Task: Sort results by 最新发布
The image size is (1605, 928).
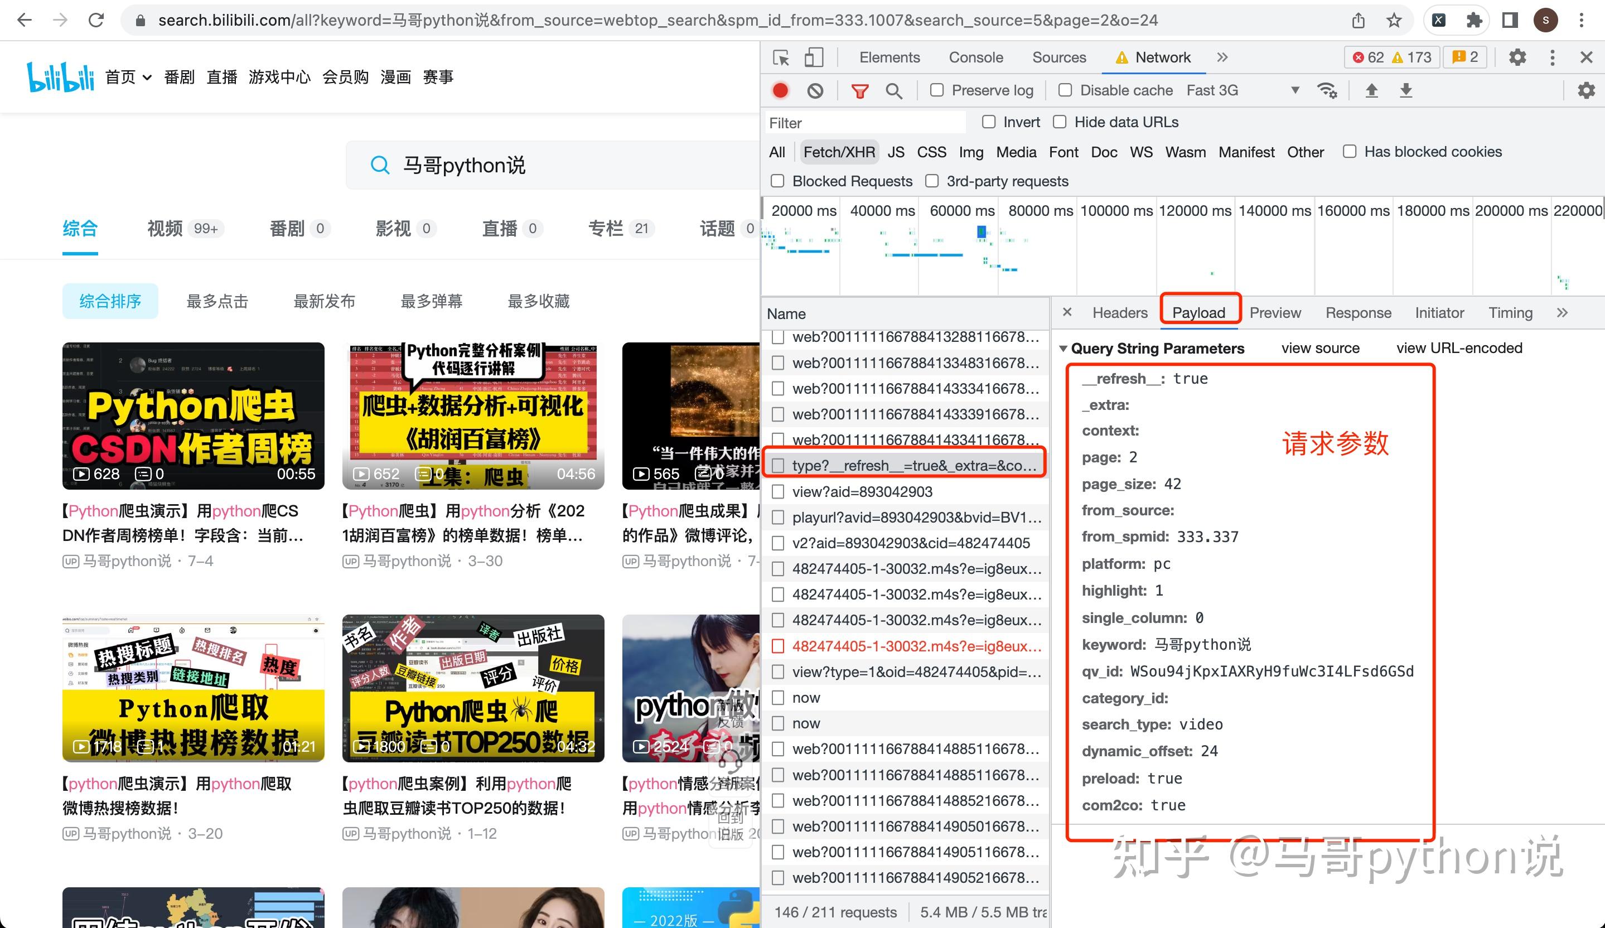Action: click(324, 301)
